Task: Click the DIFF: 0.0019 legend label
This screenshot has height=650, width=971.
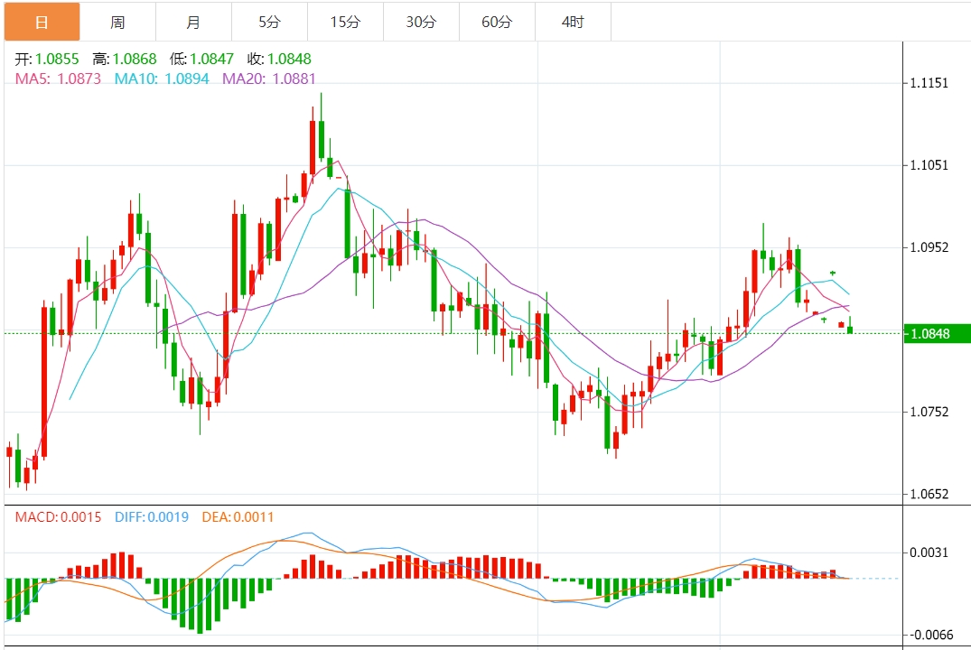Action: 152,517
